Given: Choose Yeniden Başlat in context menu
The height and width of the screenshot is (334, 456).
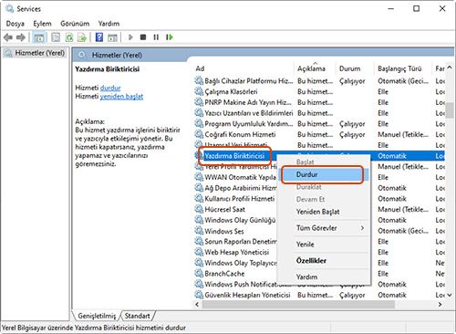Looking at the screenshot, I should pyautogui.click(x=324, y=212).
